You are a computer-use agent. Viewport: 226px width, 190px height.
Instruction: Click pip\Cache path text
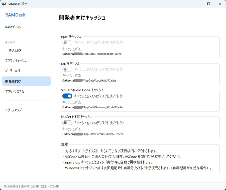(x=89, y=80)
